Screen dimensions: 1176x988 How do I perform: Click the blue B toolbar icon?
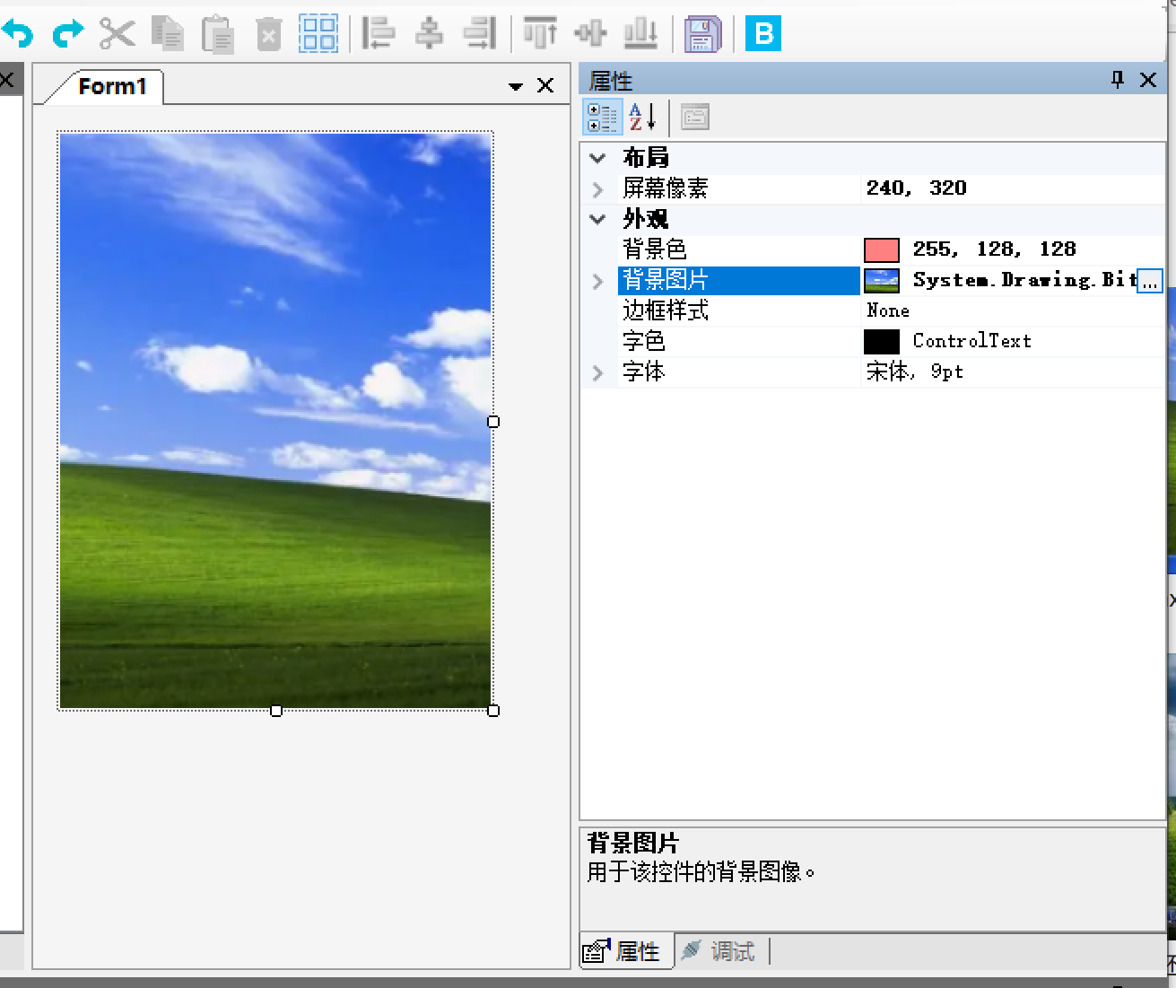point(763,33)
